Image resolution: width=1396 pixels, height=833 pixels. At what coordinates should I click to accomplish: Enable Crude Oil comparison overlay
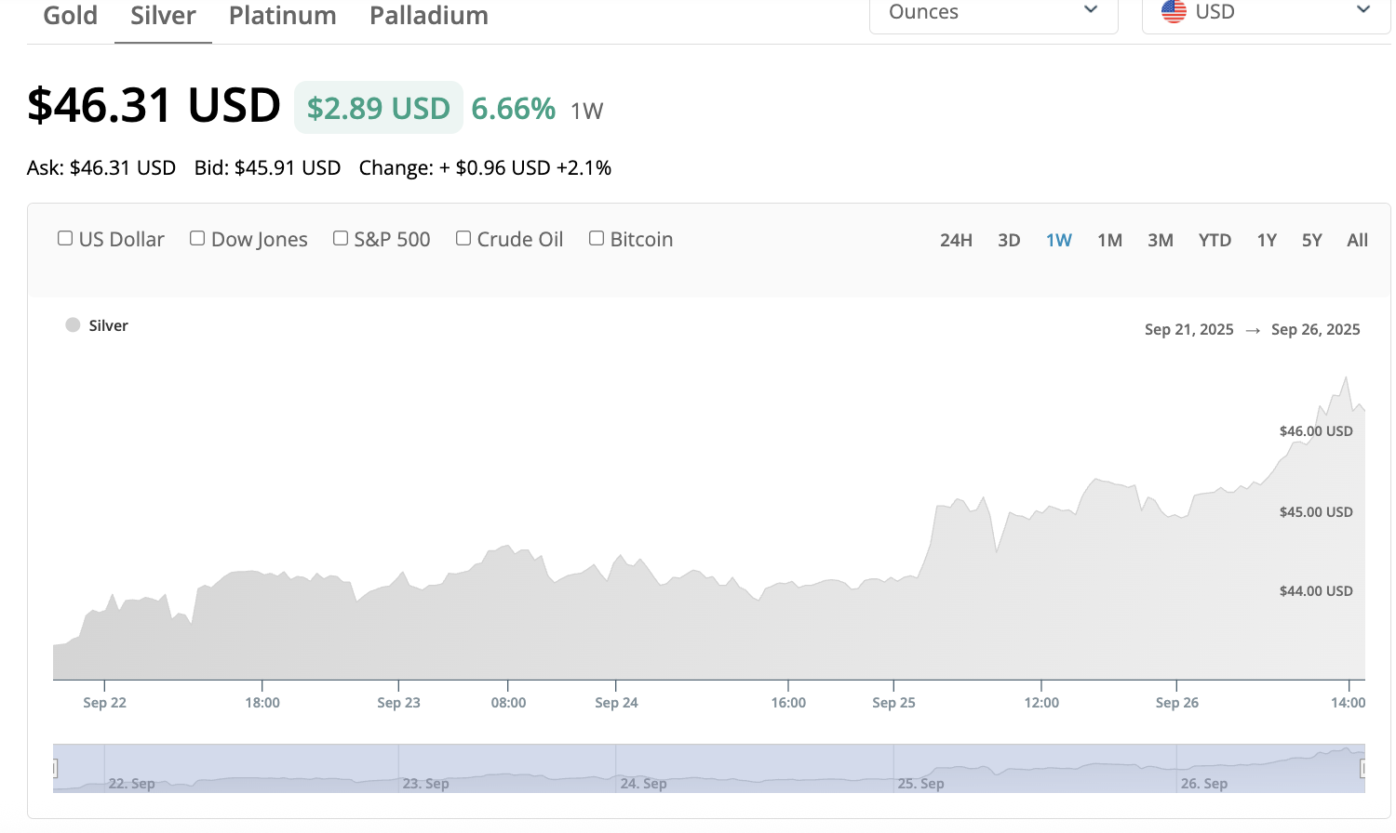point(463,239)
